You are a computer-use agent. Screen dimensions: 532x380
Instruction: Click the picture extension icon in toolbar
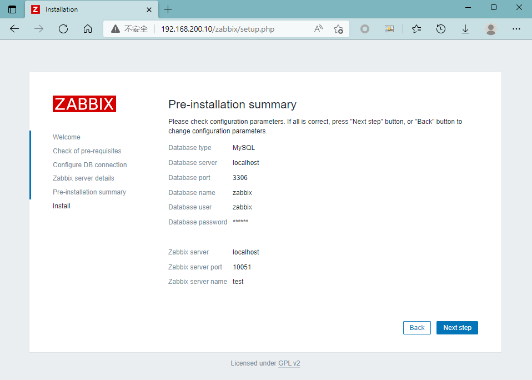[x=389, y=29]
